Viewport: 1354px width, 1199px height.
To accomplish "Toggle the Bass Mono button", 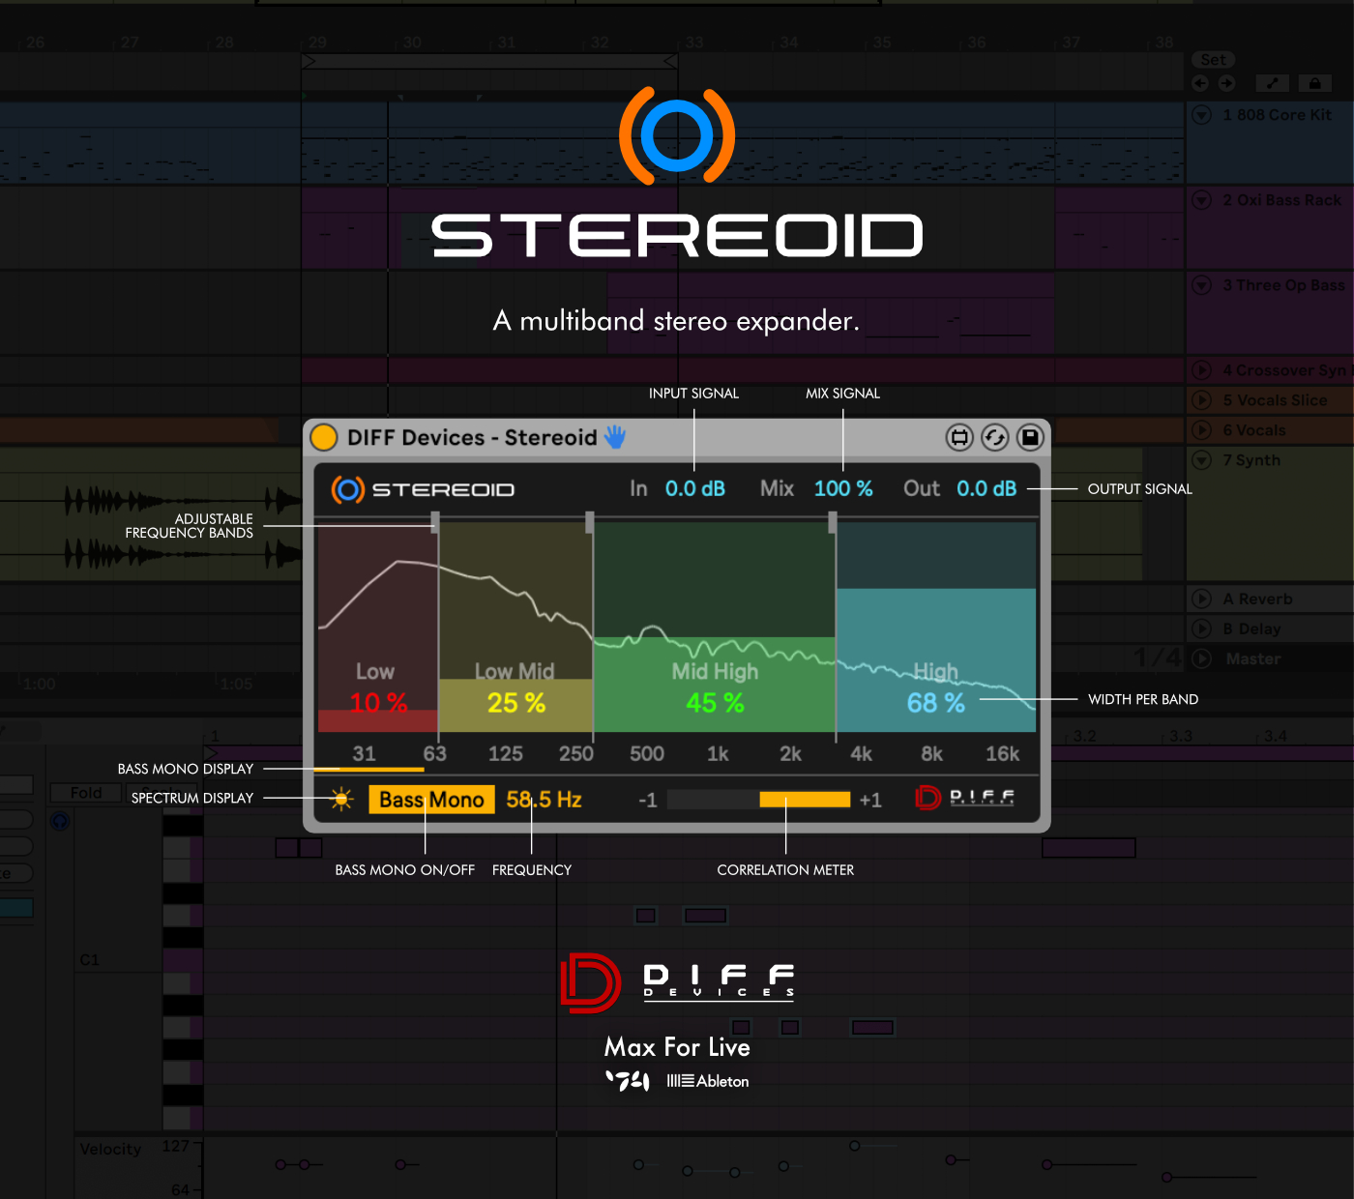I will click(x=431, y=800).
